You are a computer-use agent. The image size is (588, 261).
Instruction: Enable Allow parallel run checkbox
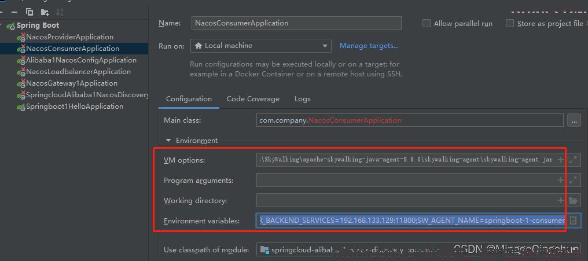pyautogui.click(x=427, y=23)
